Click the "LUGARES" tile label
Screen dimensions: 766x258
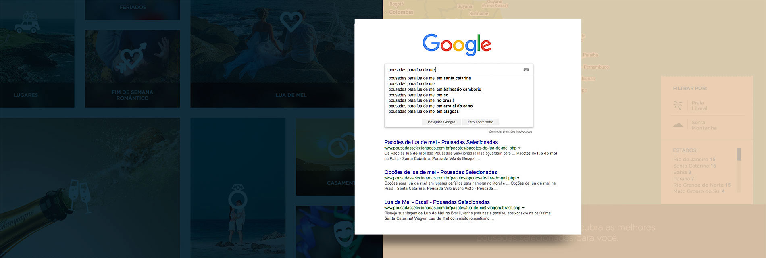click(26, 95)
